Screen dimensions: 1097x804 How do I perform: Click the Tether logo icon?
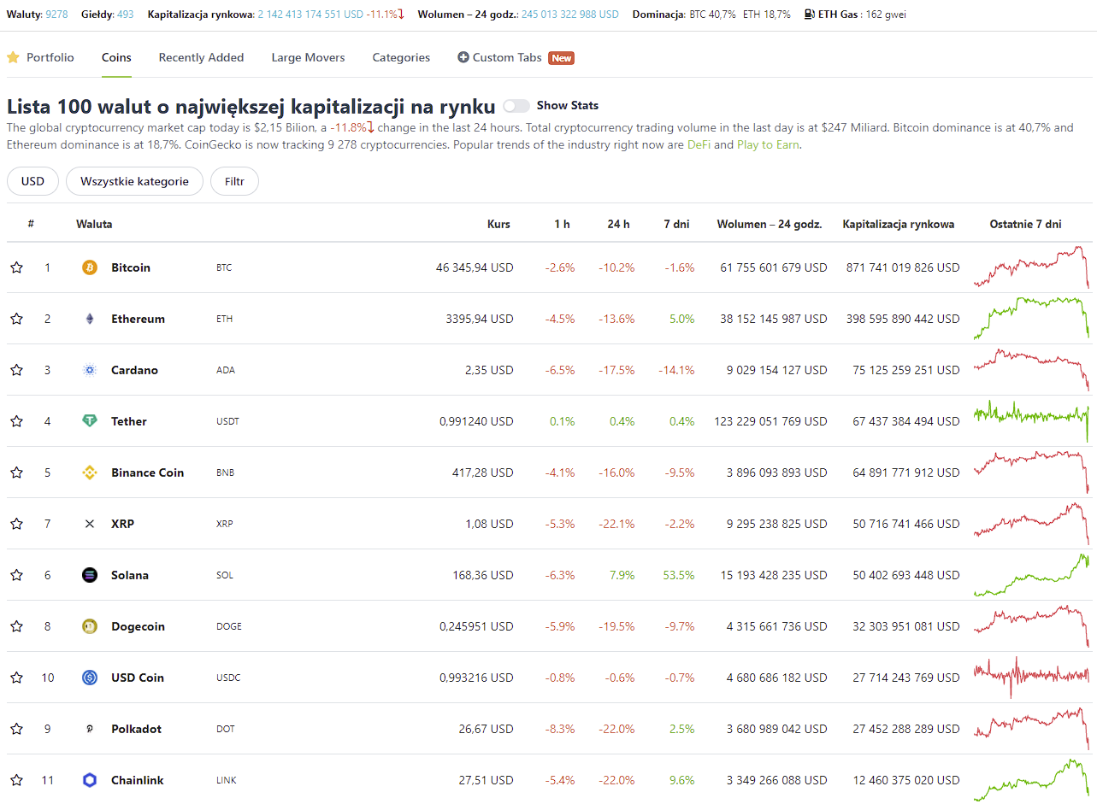click(90, 421)
